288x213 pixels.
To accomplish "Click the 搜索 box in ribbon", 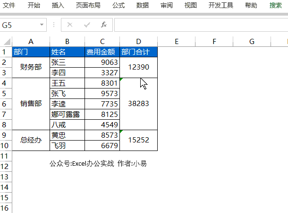I will point(276,5).
